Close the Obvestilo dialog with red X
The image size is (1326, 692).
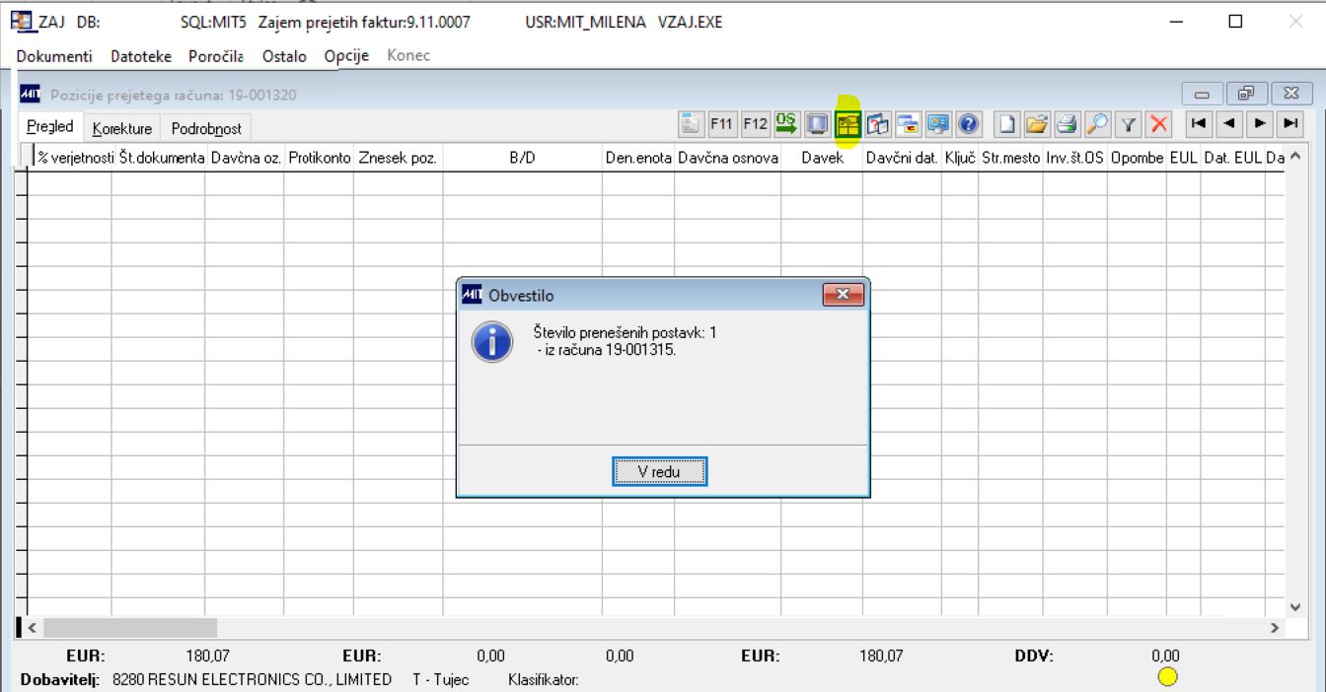[x=843, y=294]
